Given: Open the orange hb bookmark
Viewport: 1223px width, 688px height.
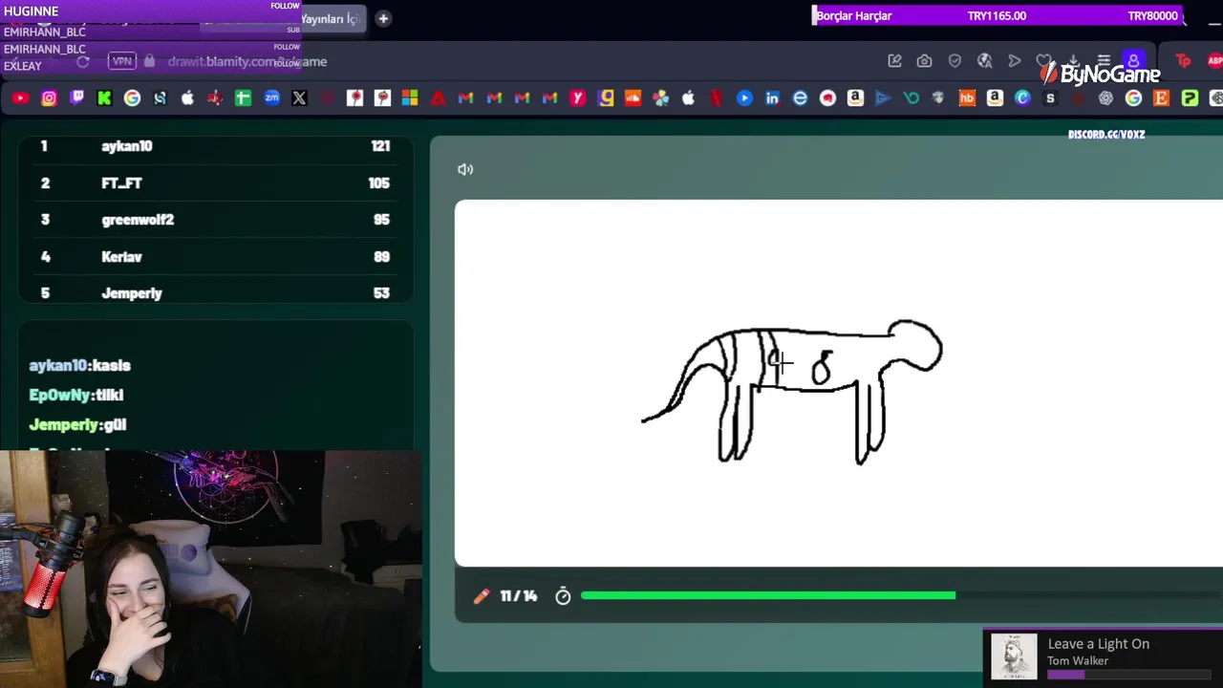Looking at the screenshot, I should [967, 97].
